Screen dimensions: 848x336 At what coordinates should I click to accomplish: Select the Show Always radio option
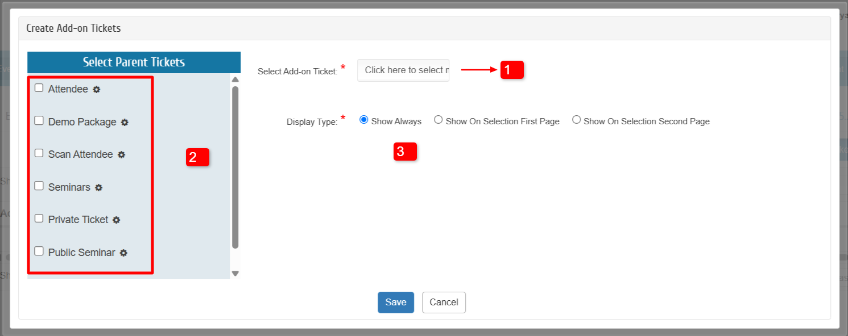(364, 120)
